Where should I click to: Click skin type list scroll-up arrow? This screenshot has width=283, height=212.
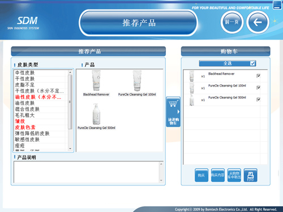(x=70, y=72)
